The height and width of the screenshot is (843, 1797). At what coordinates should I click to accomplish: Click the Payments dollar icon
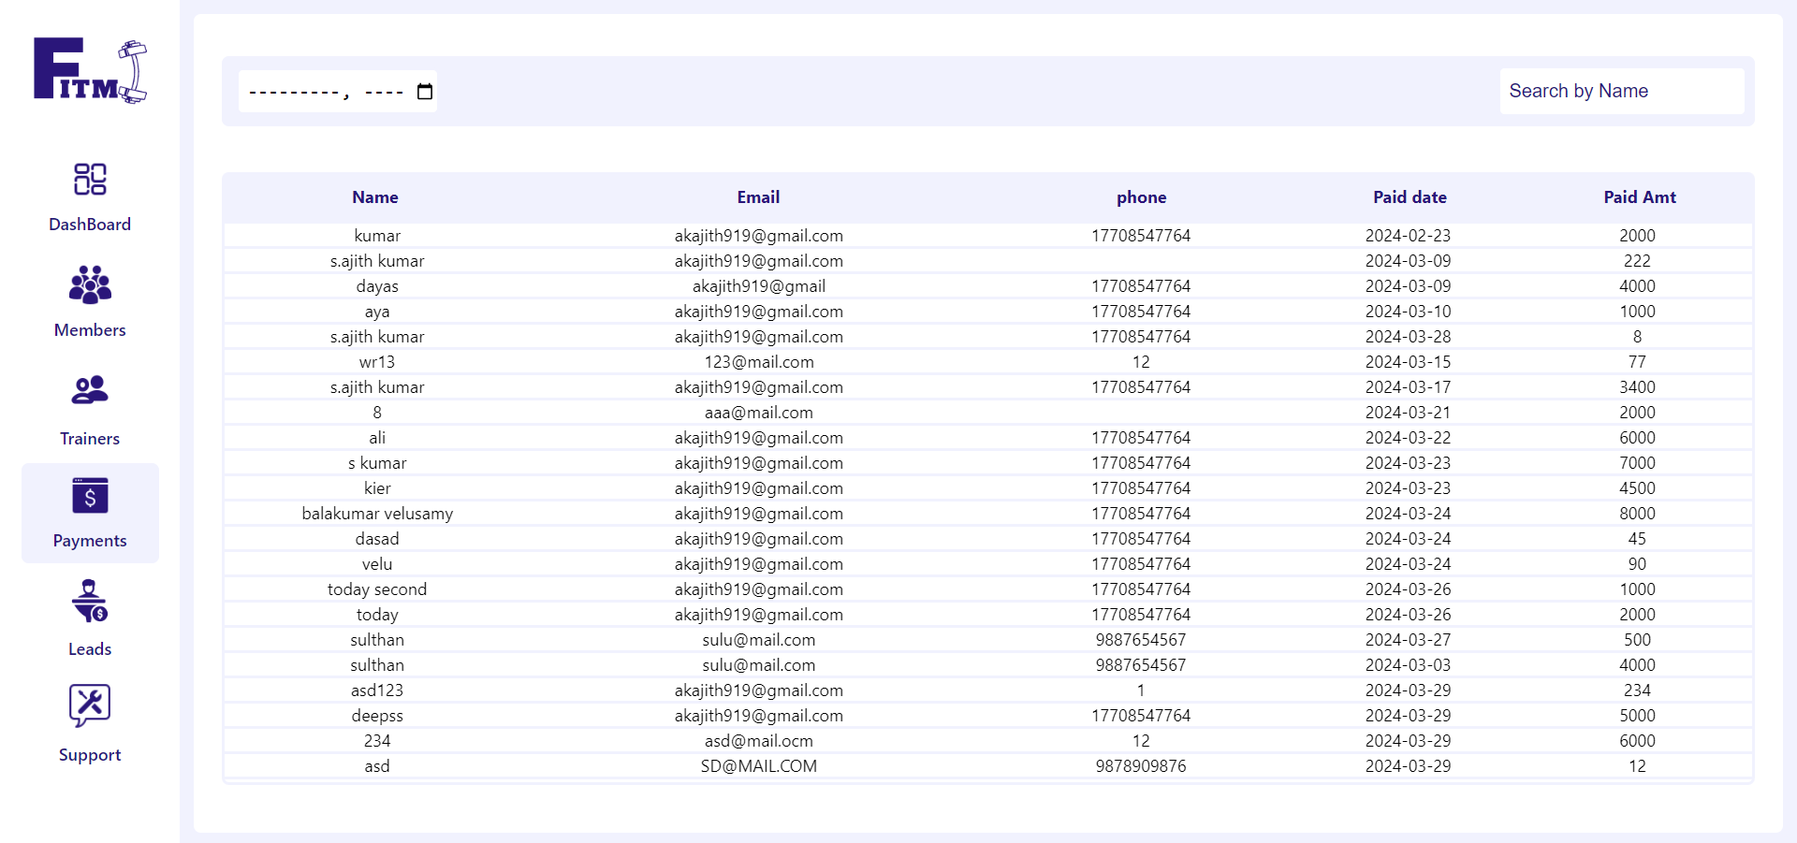point(90,496)
